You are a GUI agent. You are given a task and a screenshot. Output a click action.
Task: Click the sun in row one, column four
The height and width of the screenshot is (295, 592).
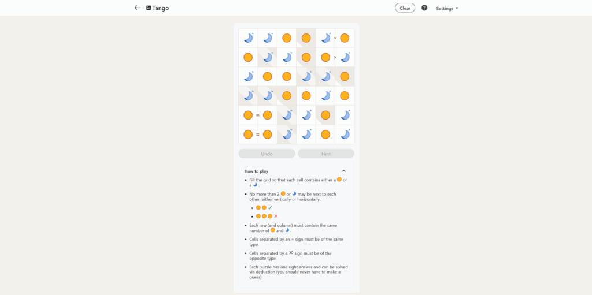306,38
